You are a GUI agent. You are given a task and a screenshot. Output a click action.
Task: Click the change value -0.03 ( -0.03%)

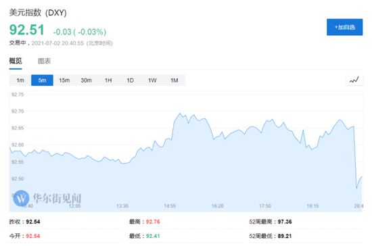80,32
